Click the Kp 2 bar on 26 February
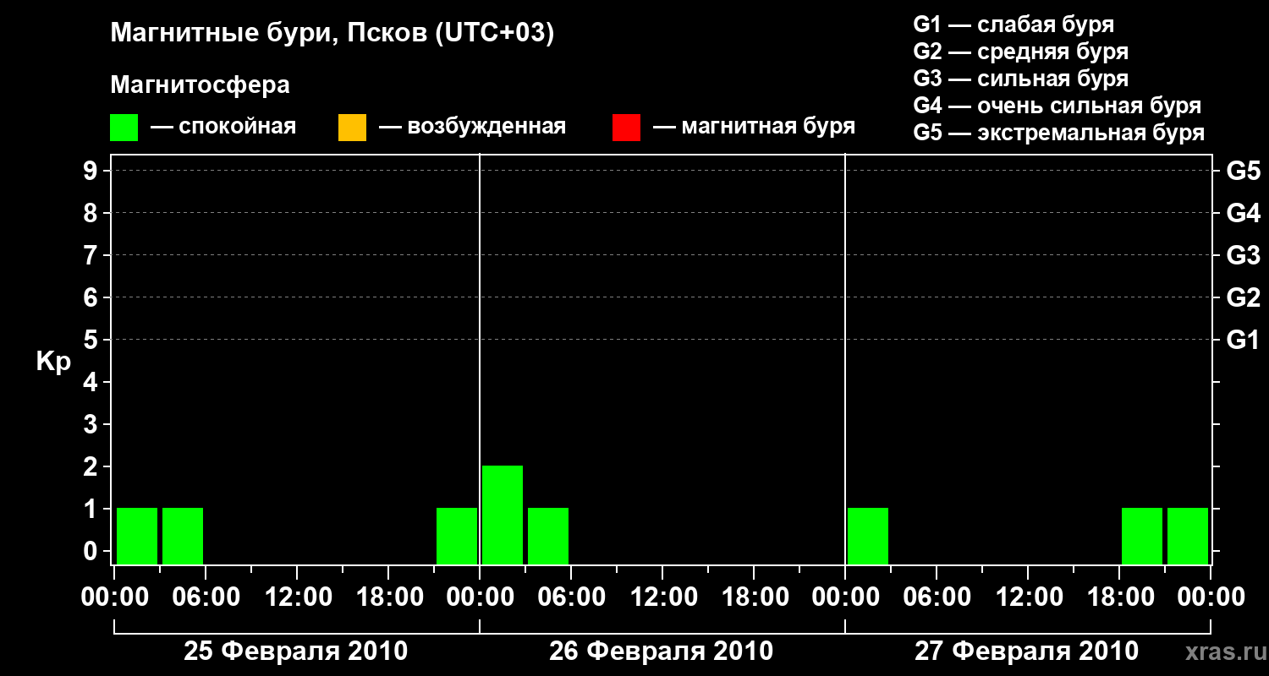Viewport: 1269px width, 676px height. [503, 515]
